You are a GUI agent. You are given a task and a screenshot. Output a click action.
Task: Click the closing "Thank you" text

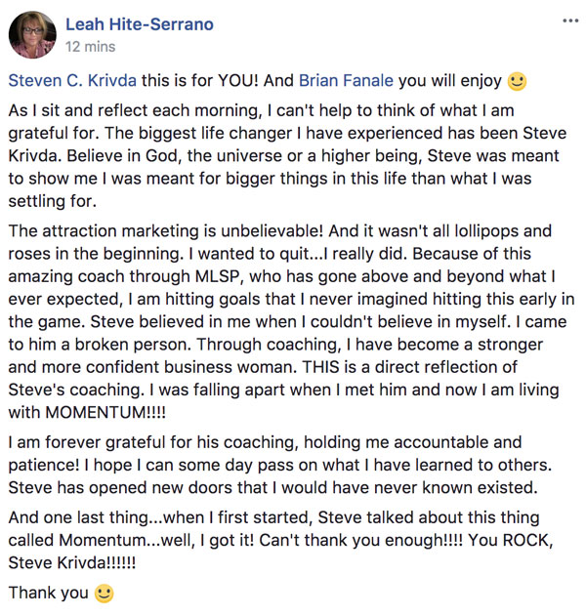click(x=48, y=593)
